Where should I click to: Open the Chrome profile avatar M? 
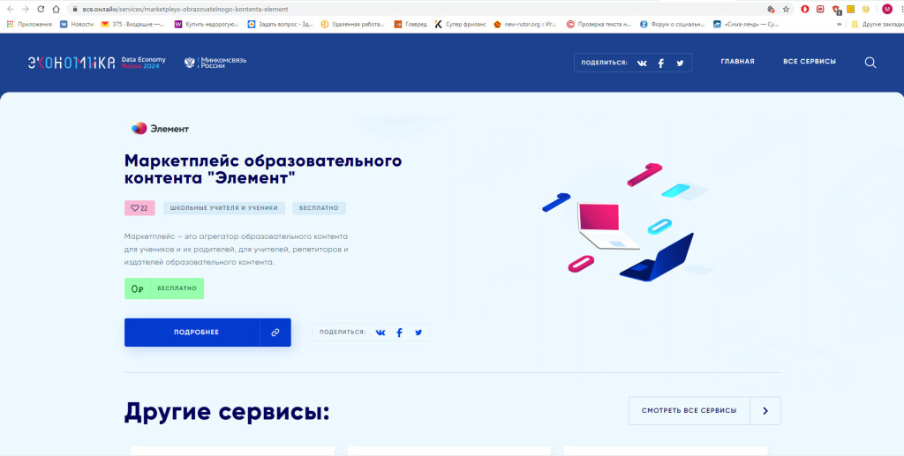(x=886, y=9)
